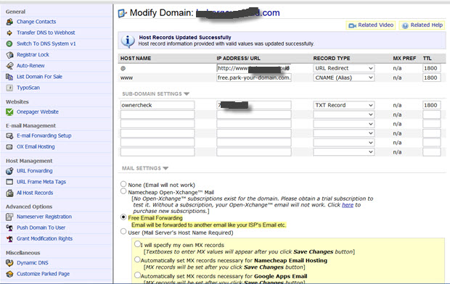Click the List Domain For Sale icon
The height and width of the screenshot is (284, 450).
click(9, 77)
